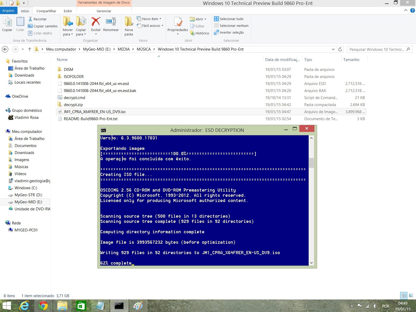This screenshot has height=312, width=416.
Task: Open the Help question mark icon
Action: [413, 10]
